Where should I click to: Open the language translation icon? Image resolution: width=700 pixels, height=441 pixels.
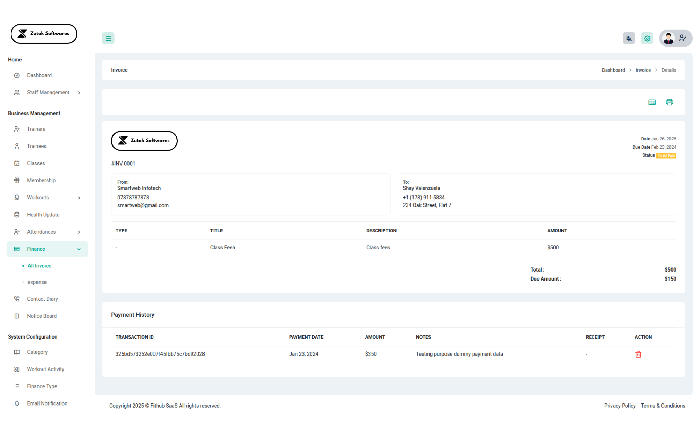tap(628, 39)
